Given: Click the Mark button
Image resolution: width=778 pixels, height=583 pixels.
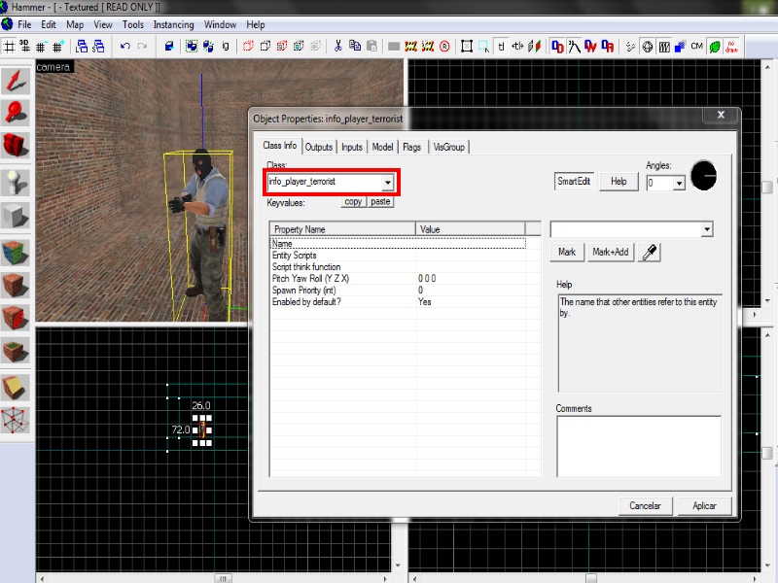Looking at the screenshot, I should (567, 253).
